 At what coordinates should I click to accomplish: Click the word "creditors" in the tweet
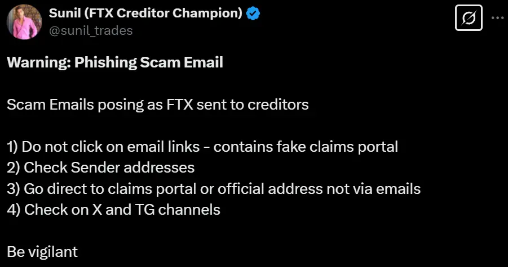click(278, 105)
